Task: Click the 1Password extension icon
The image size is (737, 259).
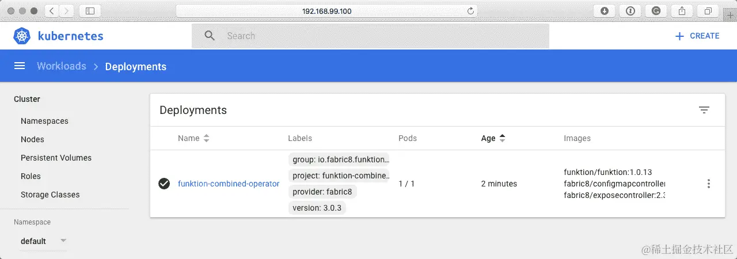Action: [630, 11]
